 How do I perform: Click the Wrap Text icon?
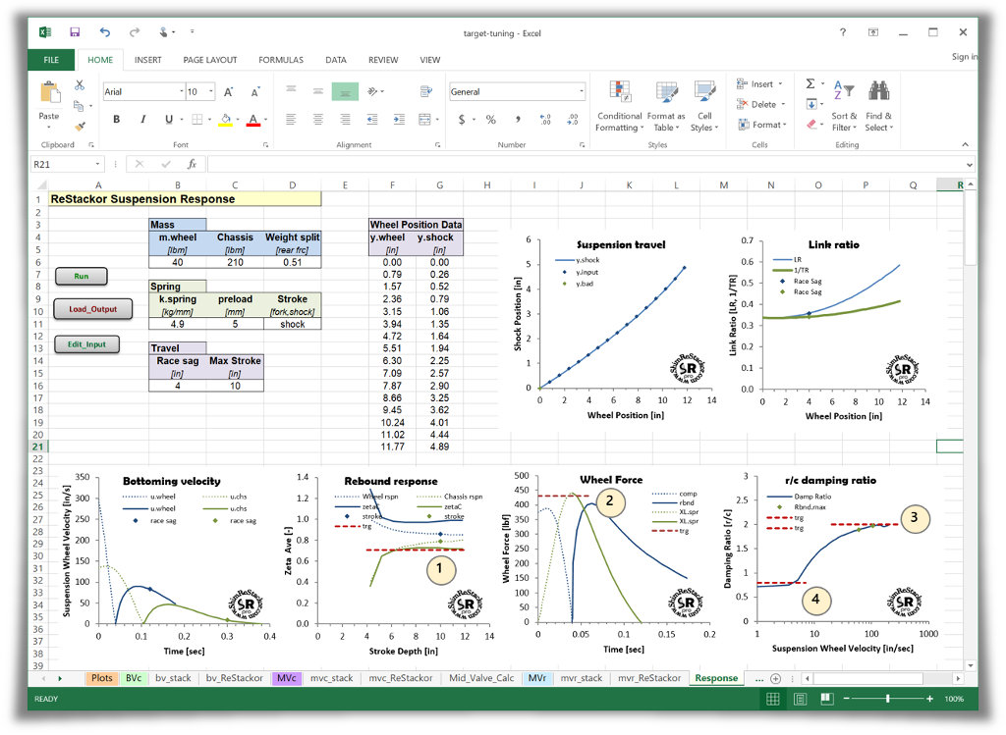pos(426,91)
